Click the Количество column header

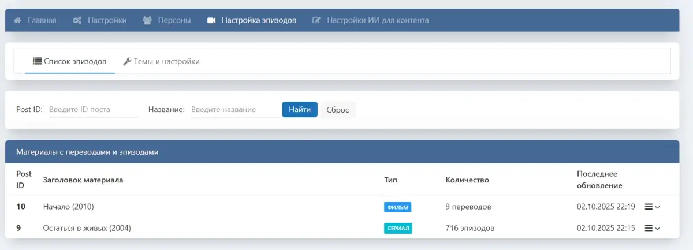click(x=467, y=180)
